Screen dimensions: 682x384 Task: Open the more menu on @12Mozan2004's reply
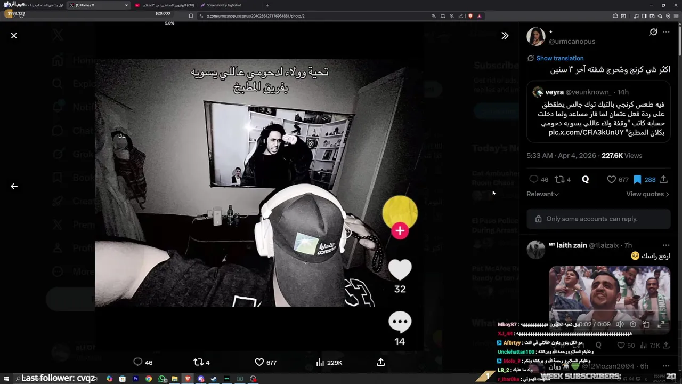[x=666, y=366]
